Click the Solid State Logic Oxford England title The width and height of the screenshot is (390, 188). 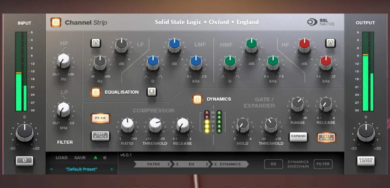tap(207, 22)
